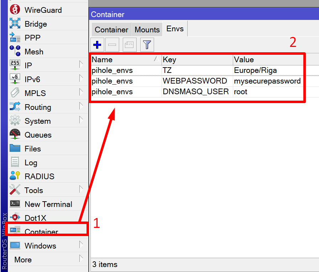Click the Europe/Riga value cell
The width and height of the screenshot is (319, 272).
(268, 70)
